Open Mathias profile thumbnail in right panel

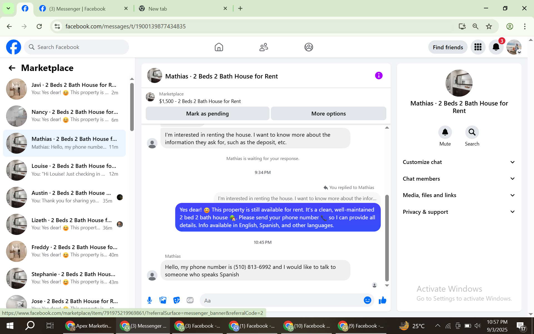pos(459,83)
